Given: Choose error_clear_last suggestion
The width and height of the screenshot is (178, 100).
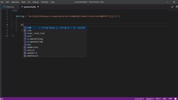Looking at the screenshot, I should coord(55,33).
